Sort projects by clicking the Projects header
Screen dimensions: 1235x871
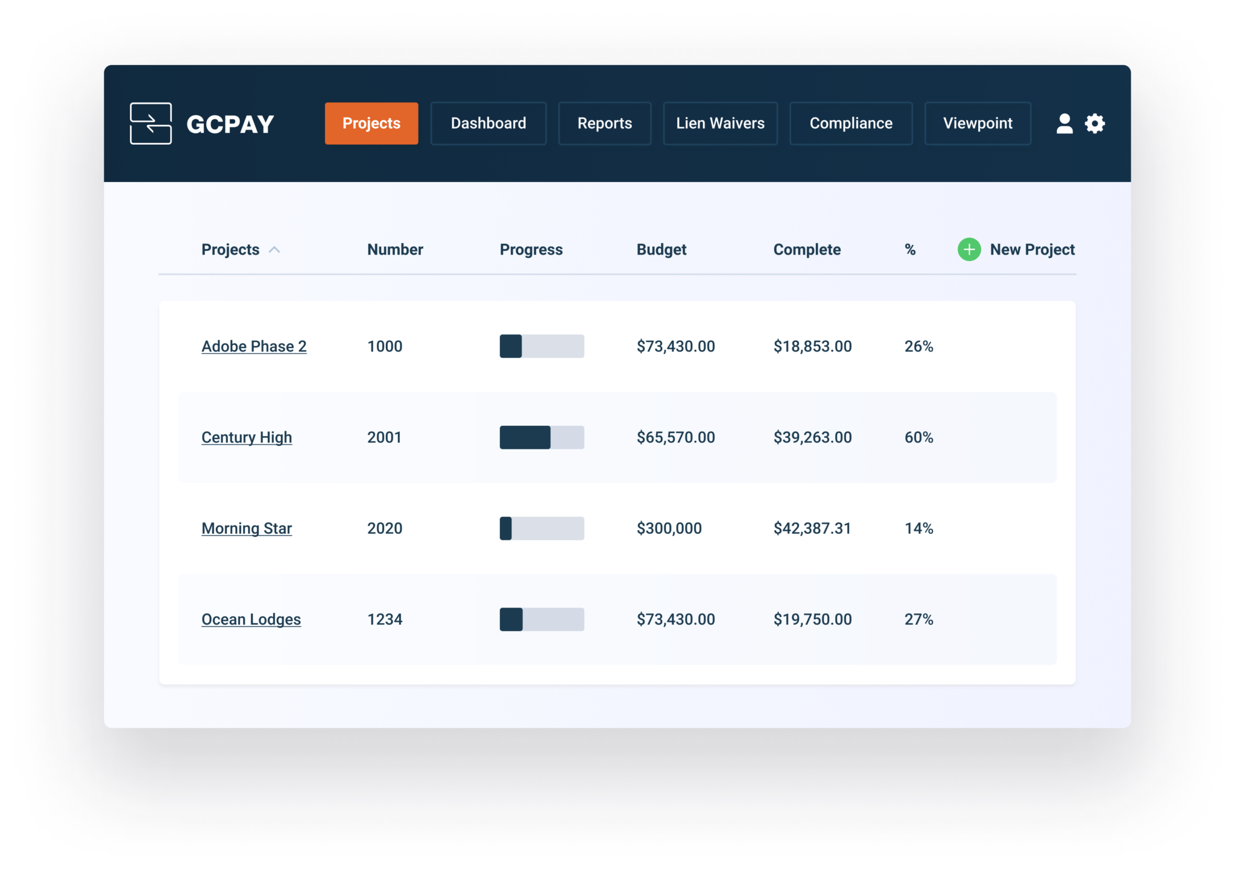(x=231, y=249)
